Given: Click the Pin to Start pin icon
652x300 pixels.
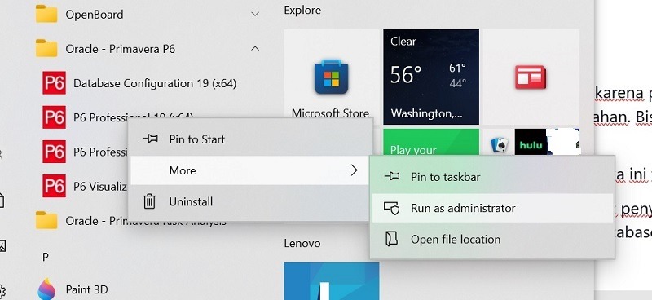Looking at the screenshot, I should point(150,139).
